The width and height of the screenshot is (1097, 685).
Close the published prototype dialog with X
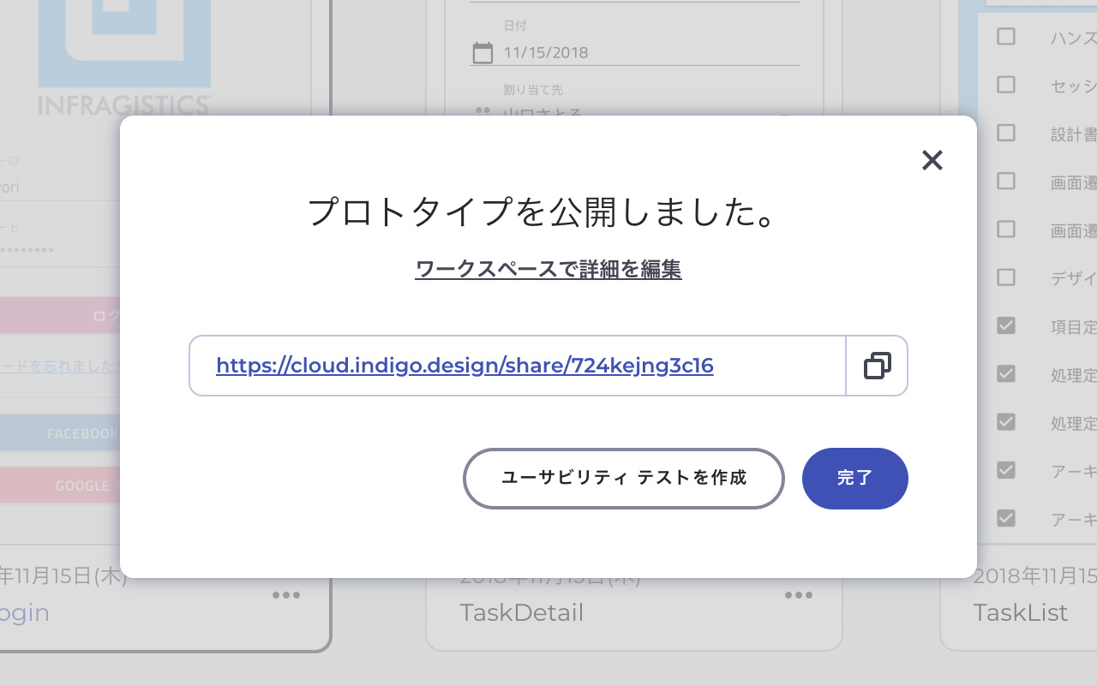[932, 160]
